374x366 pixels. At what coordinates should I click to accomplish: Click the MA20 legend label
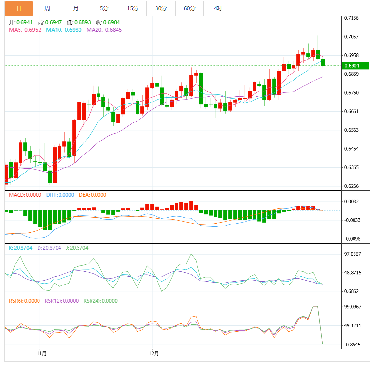click(104, 30)
